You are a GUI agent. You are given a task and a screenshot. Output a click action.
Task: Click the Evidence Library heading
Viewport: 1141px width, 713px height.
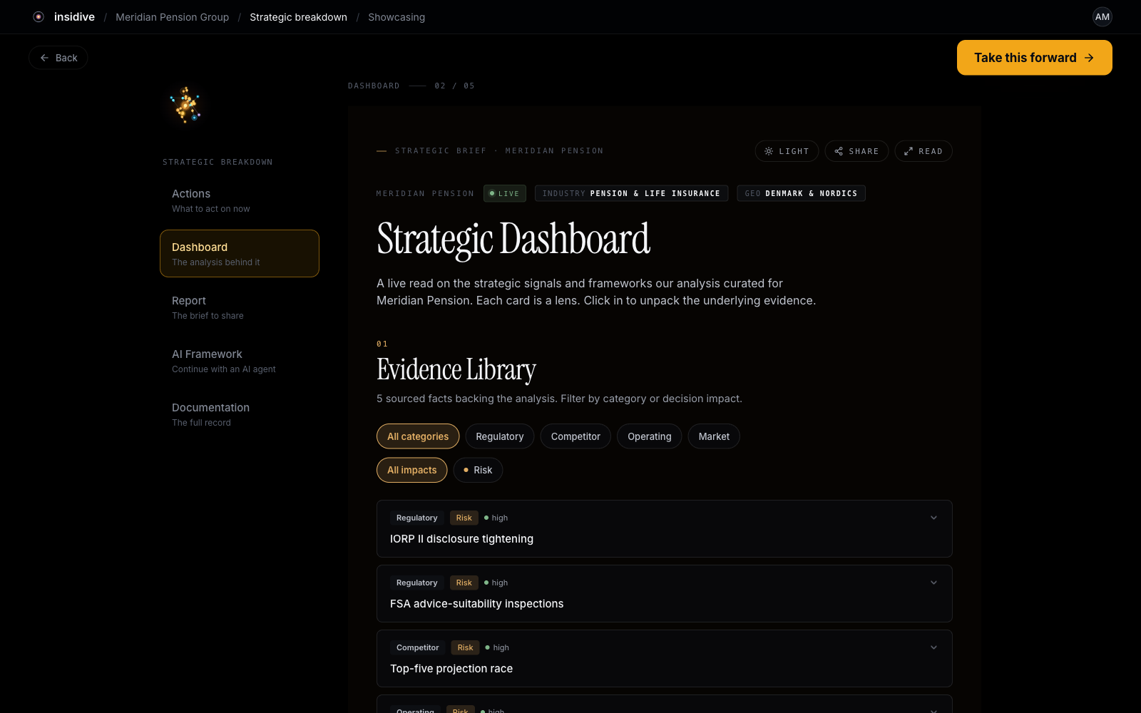tap(456, 370)
